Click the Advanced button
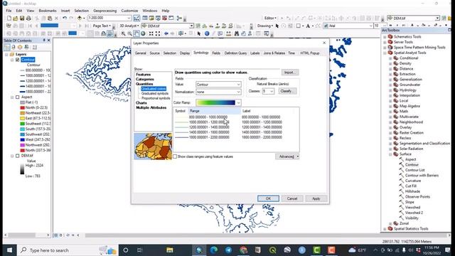The width and height of the screenshot is (455, 256). click(287, 156)
